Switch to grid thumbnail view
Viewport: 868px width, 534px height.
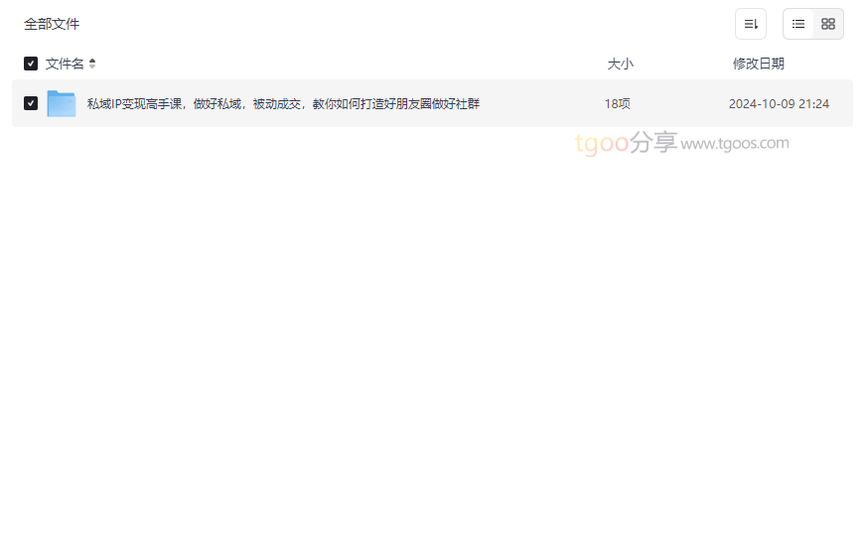click(828, 24)
